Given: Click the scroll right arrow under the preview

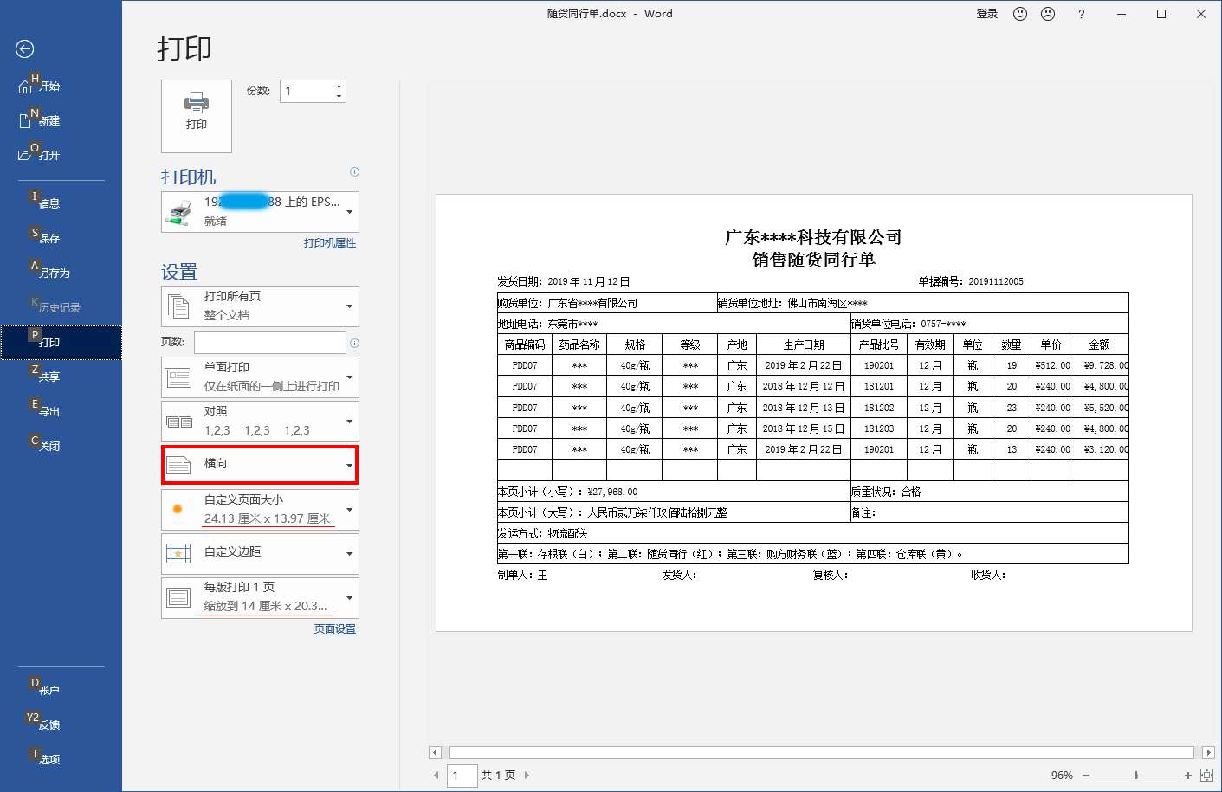Looking at the screenshot, I should click(x=1208, y=753).
